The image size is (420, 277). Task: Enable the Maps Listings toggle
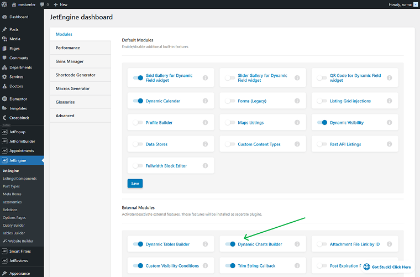[230, 122]
